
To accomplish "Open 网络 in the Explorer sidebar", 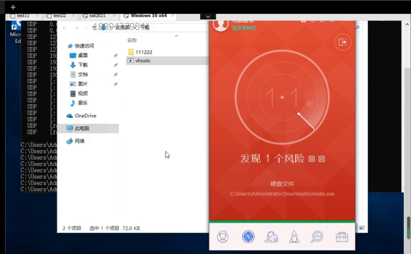I will pyautogui.click(x=76, y=141).
